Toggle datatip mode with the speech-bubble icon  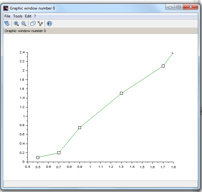coord(33,24)
